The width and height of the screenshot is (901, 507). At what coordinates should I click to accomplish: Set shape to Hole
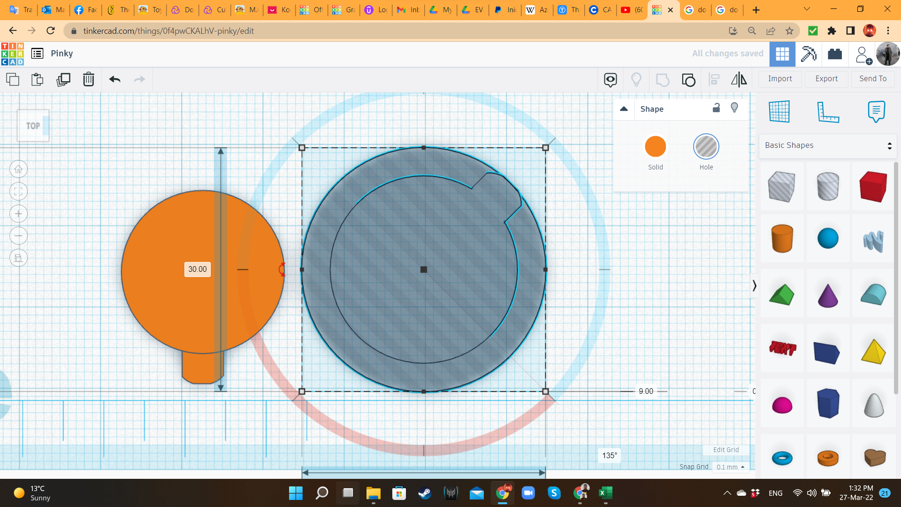[706, 147]
